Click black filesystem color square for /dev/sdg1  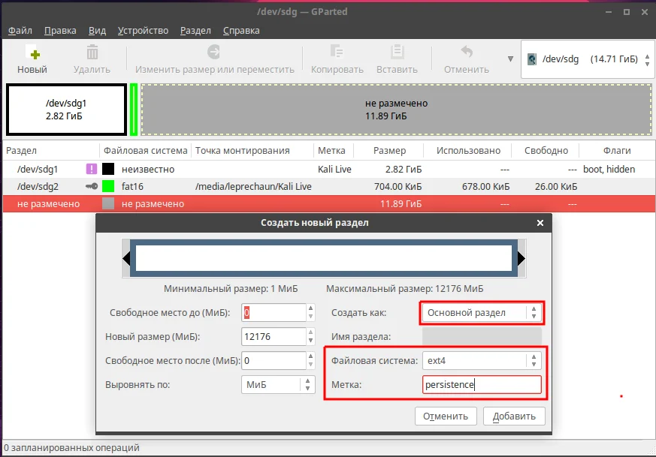(108, 169)
